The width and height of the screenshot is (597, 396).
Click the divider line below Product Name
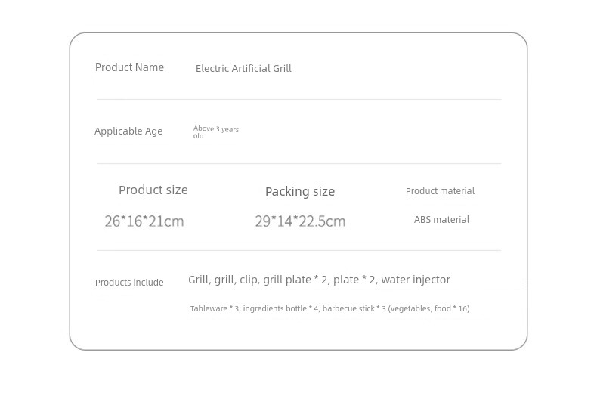click(x=299, y=100)
